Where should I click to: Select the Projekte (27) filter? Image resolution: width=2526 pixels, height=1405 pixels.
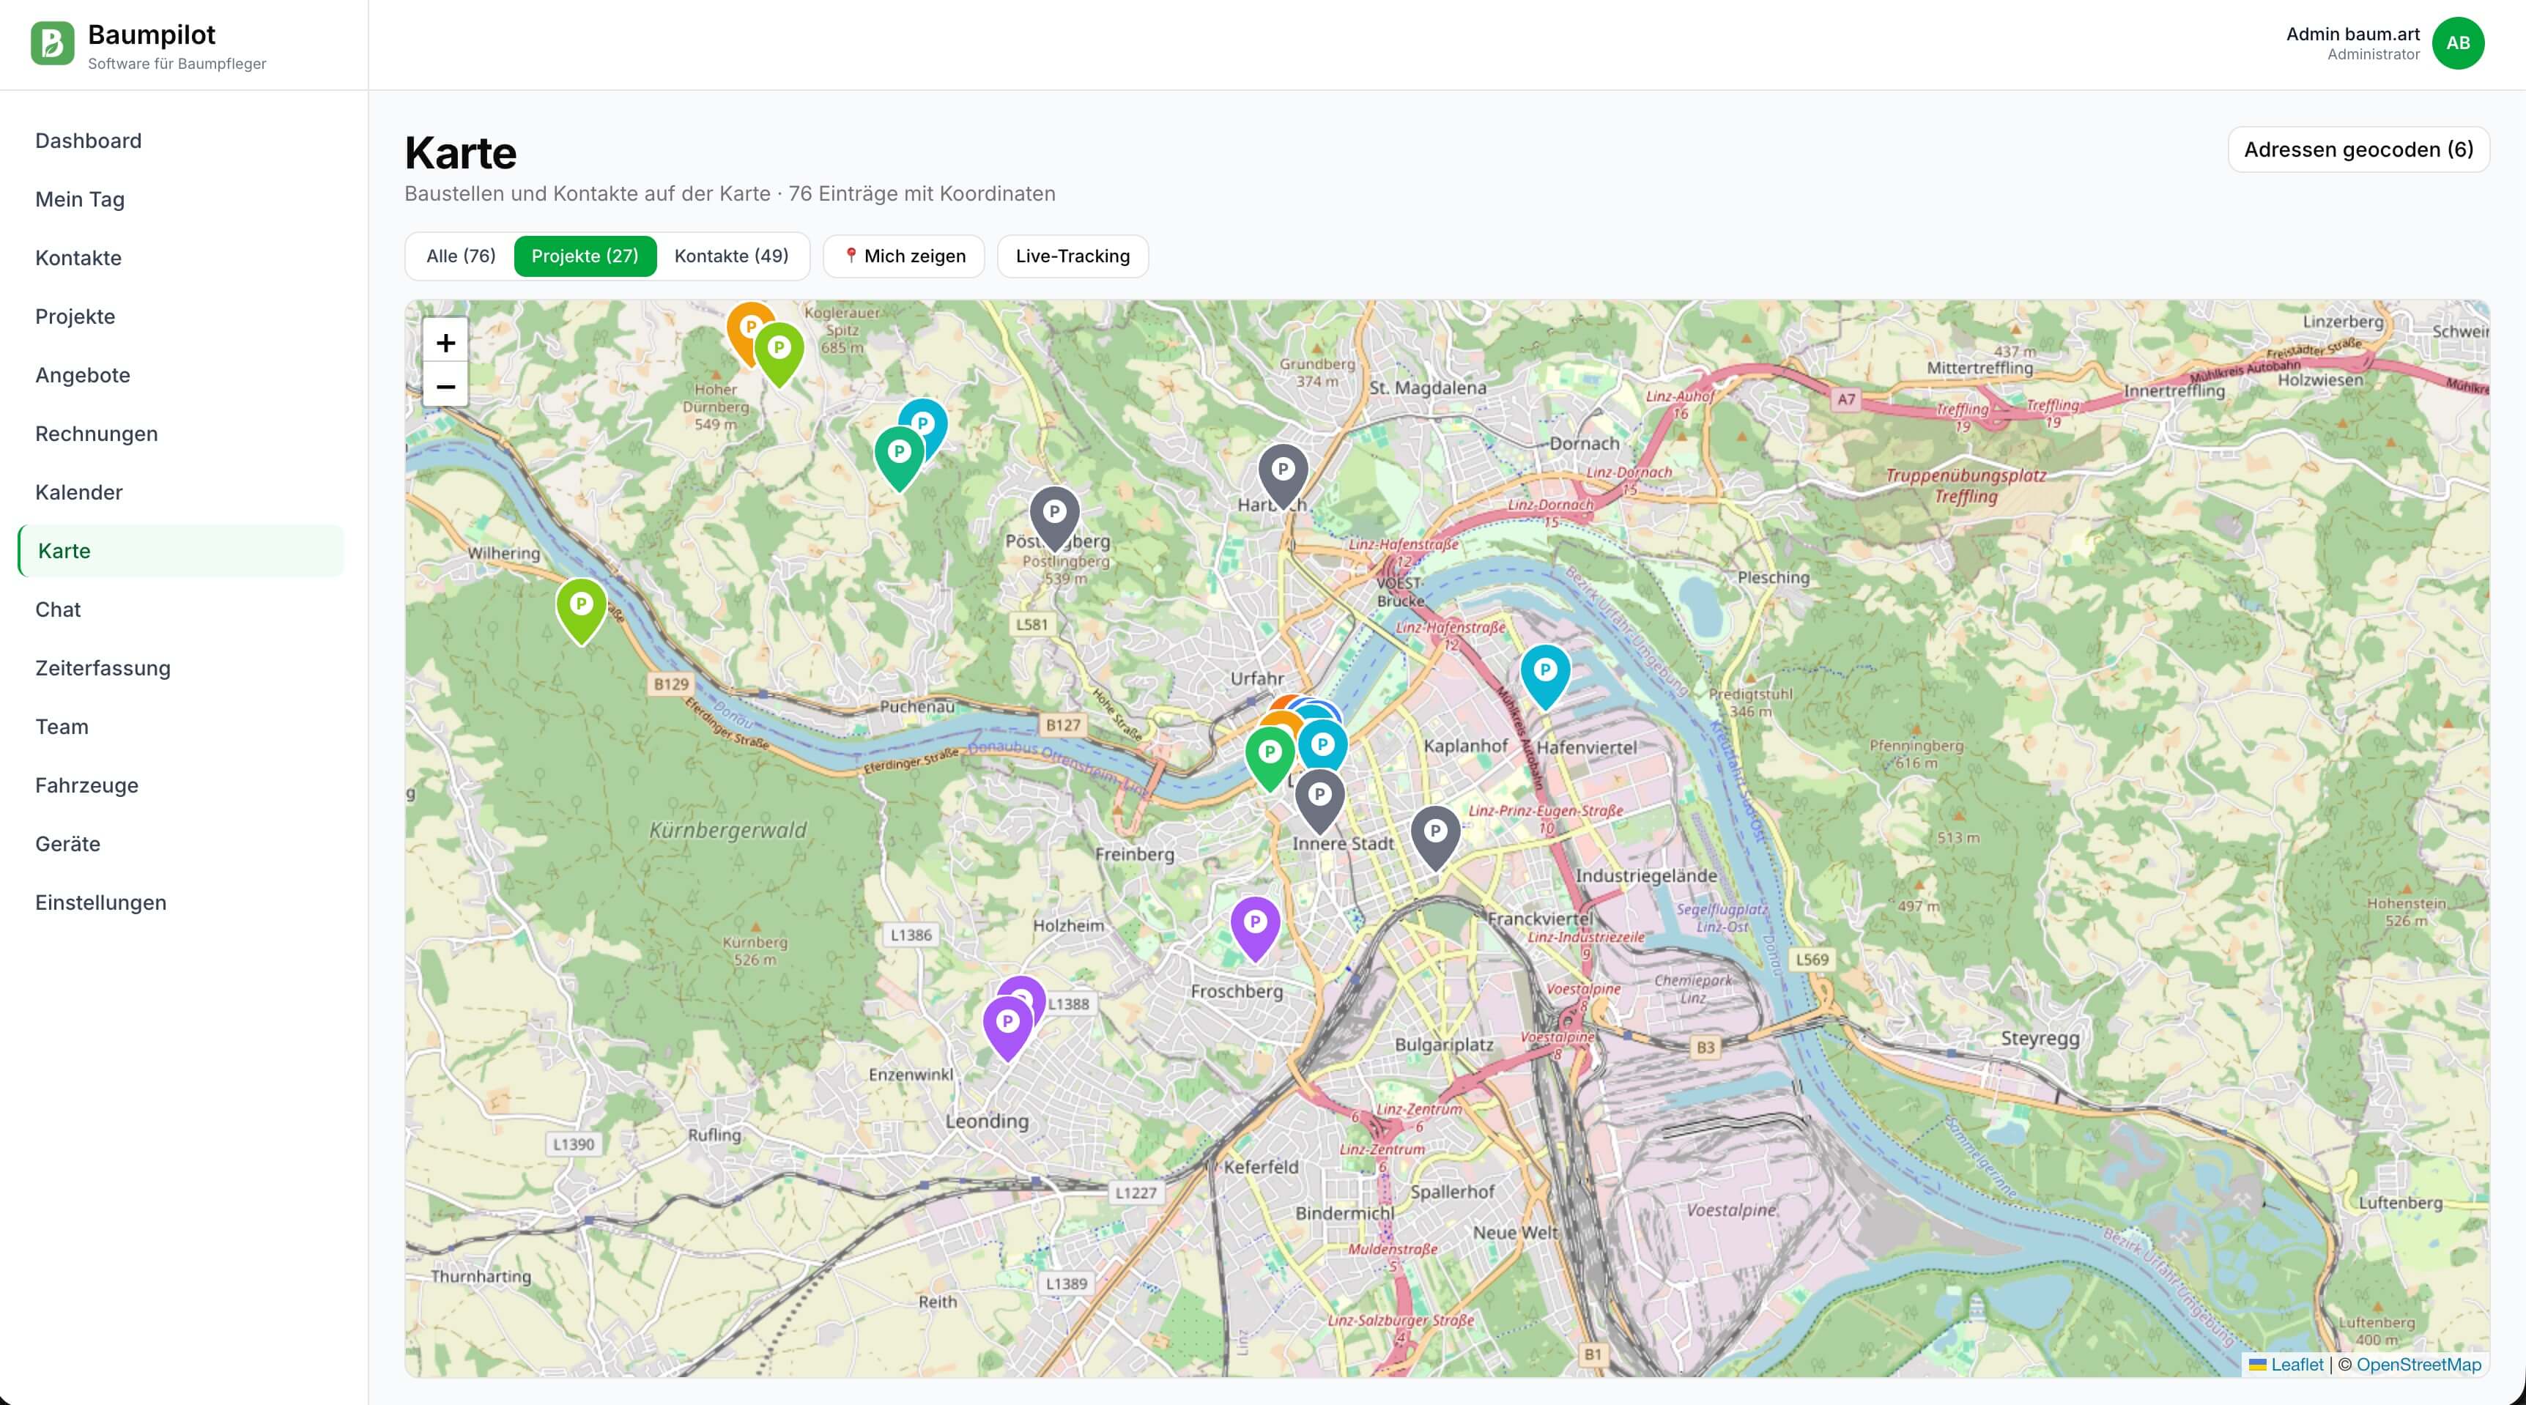point(585,256)
